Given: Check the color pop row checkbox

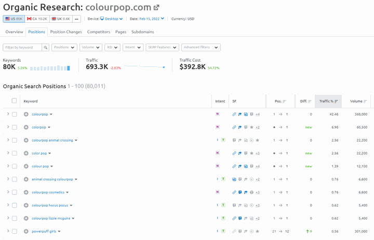Looking at the screenshot, I should tap(15, 153).
